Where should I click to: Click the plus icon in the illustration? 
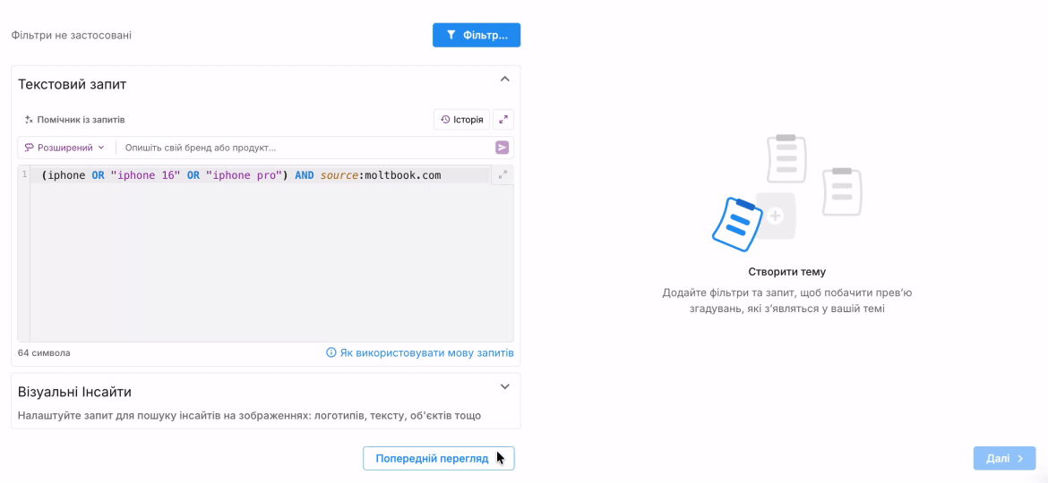point(776,216)
